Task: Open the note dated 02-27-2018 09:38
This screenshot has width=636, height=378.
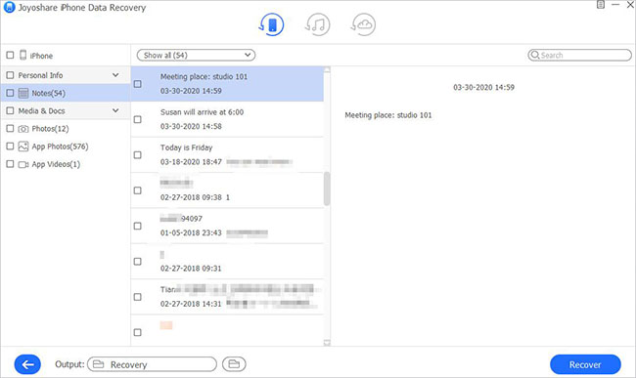Action: click(227, 190)
